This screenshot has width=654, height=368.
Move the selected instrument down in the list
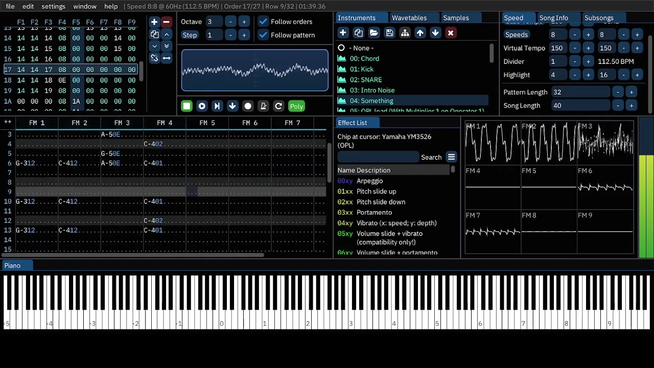coord(435,33)
